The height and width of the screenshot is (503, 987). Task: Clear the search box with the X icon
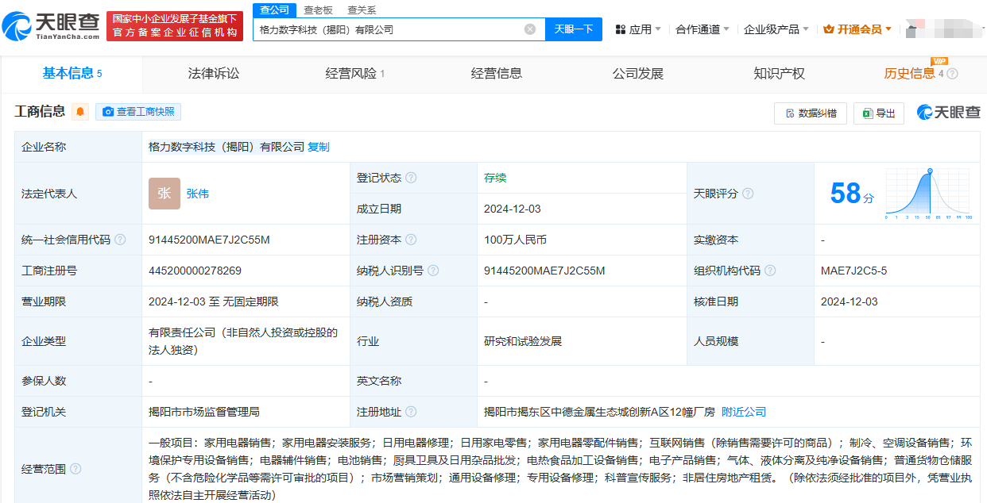tap(530, 29)
